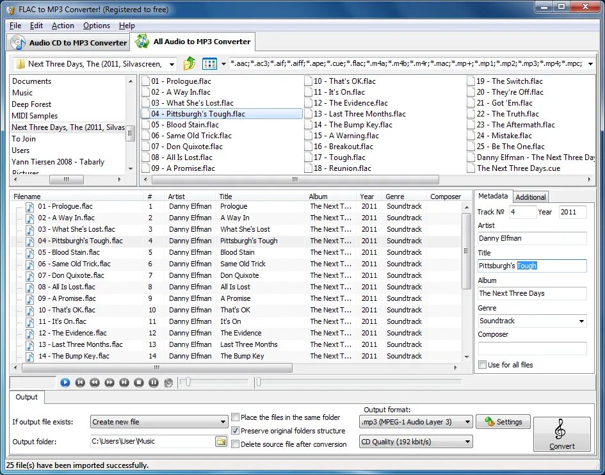This screenshot has height=475, width=605.
Task: Click the speaker mute icon
Action: click(168, 382)
